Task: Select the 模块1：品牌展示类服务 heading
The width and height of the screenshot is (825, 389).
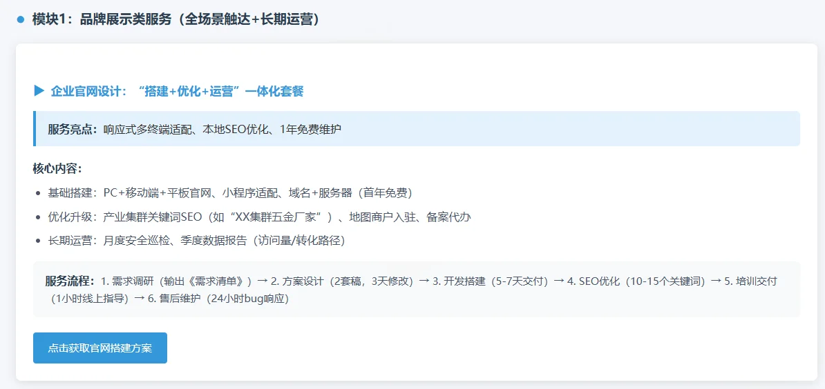Action: [x=176, y=20]
